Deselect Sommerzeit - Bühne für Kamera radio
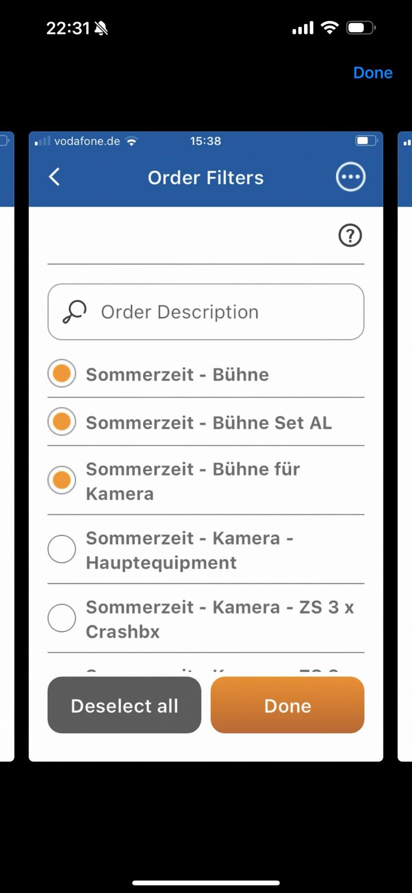412x893 pixels. (x=62, y=480)
